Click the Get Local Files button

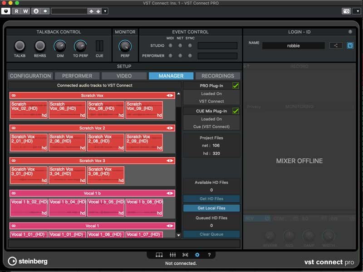pyautogui.click(x=211, y=208)
